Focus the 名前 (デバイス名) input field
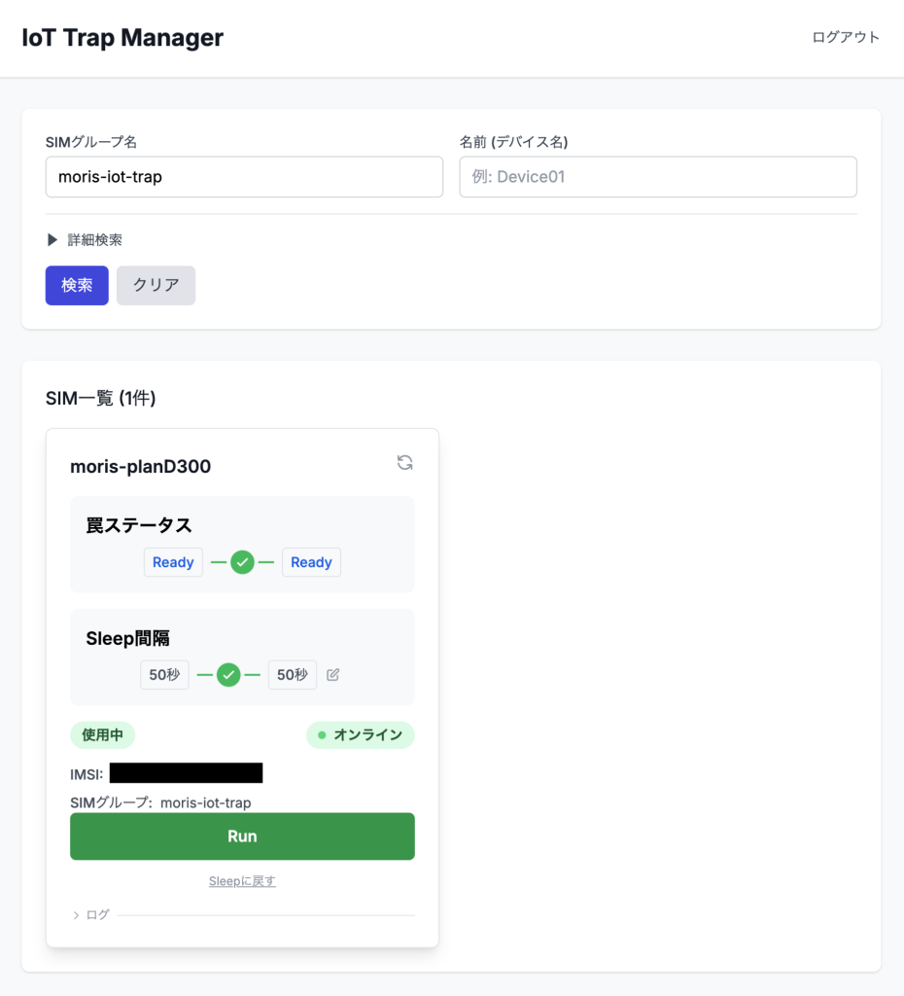The height and width of the screenshot is (996, 904). pos(658,177)
